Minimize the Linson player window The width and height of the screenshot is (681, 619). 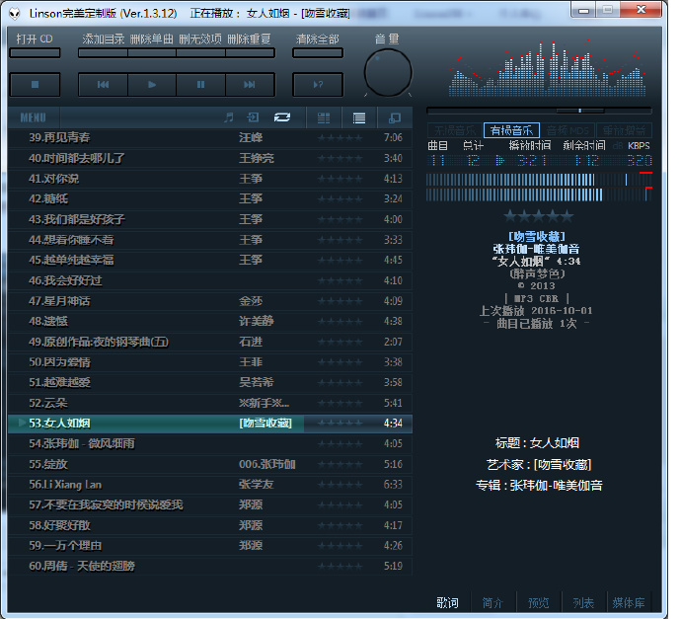pos(584,10)
